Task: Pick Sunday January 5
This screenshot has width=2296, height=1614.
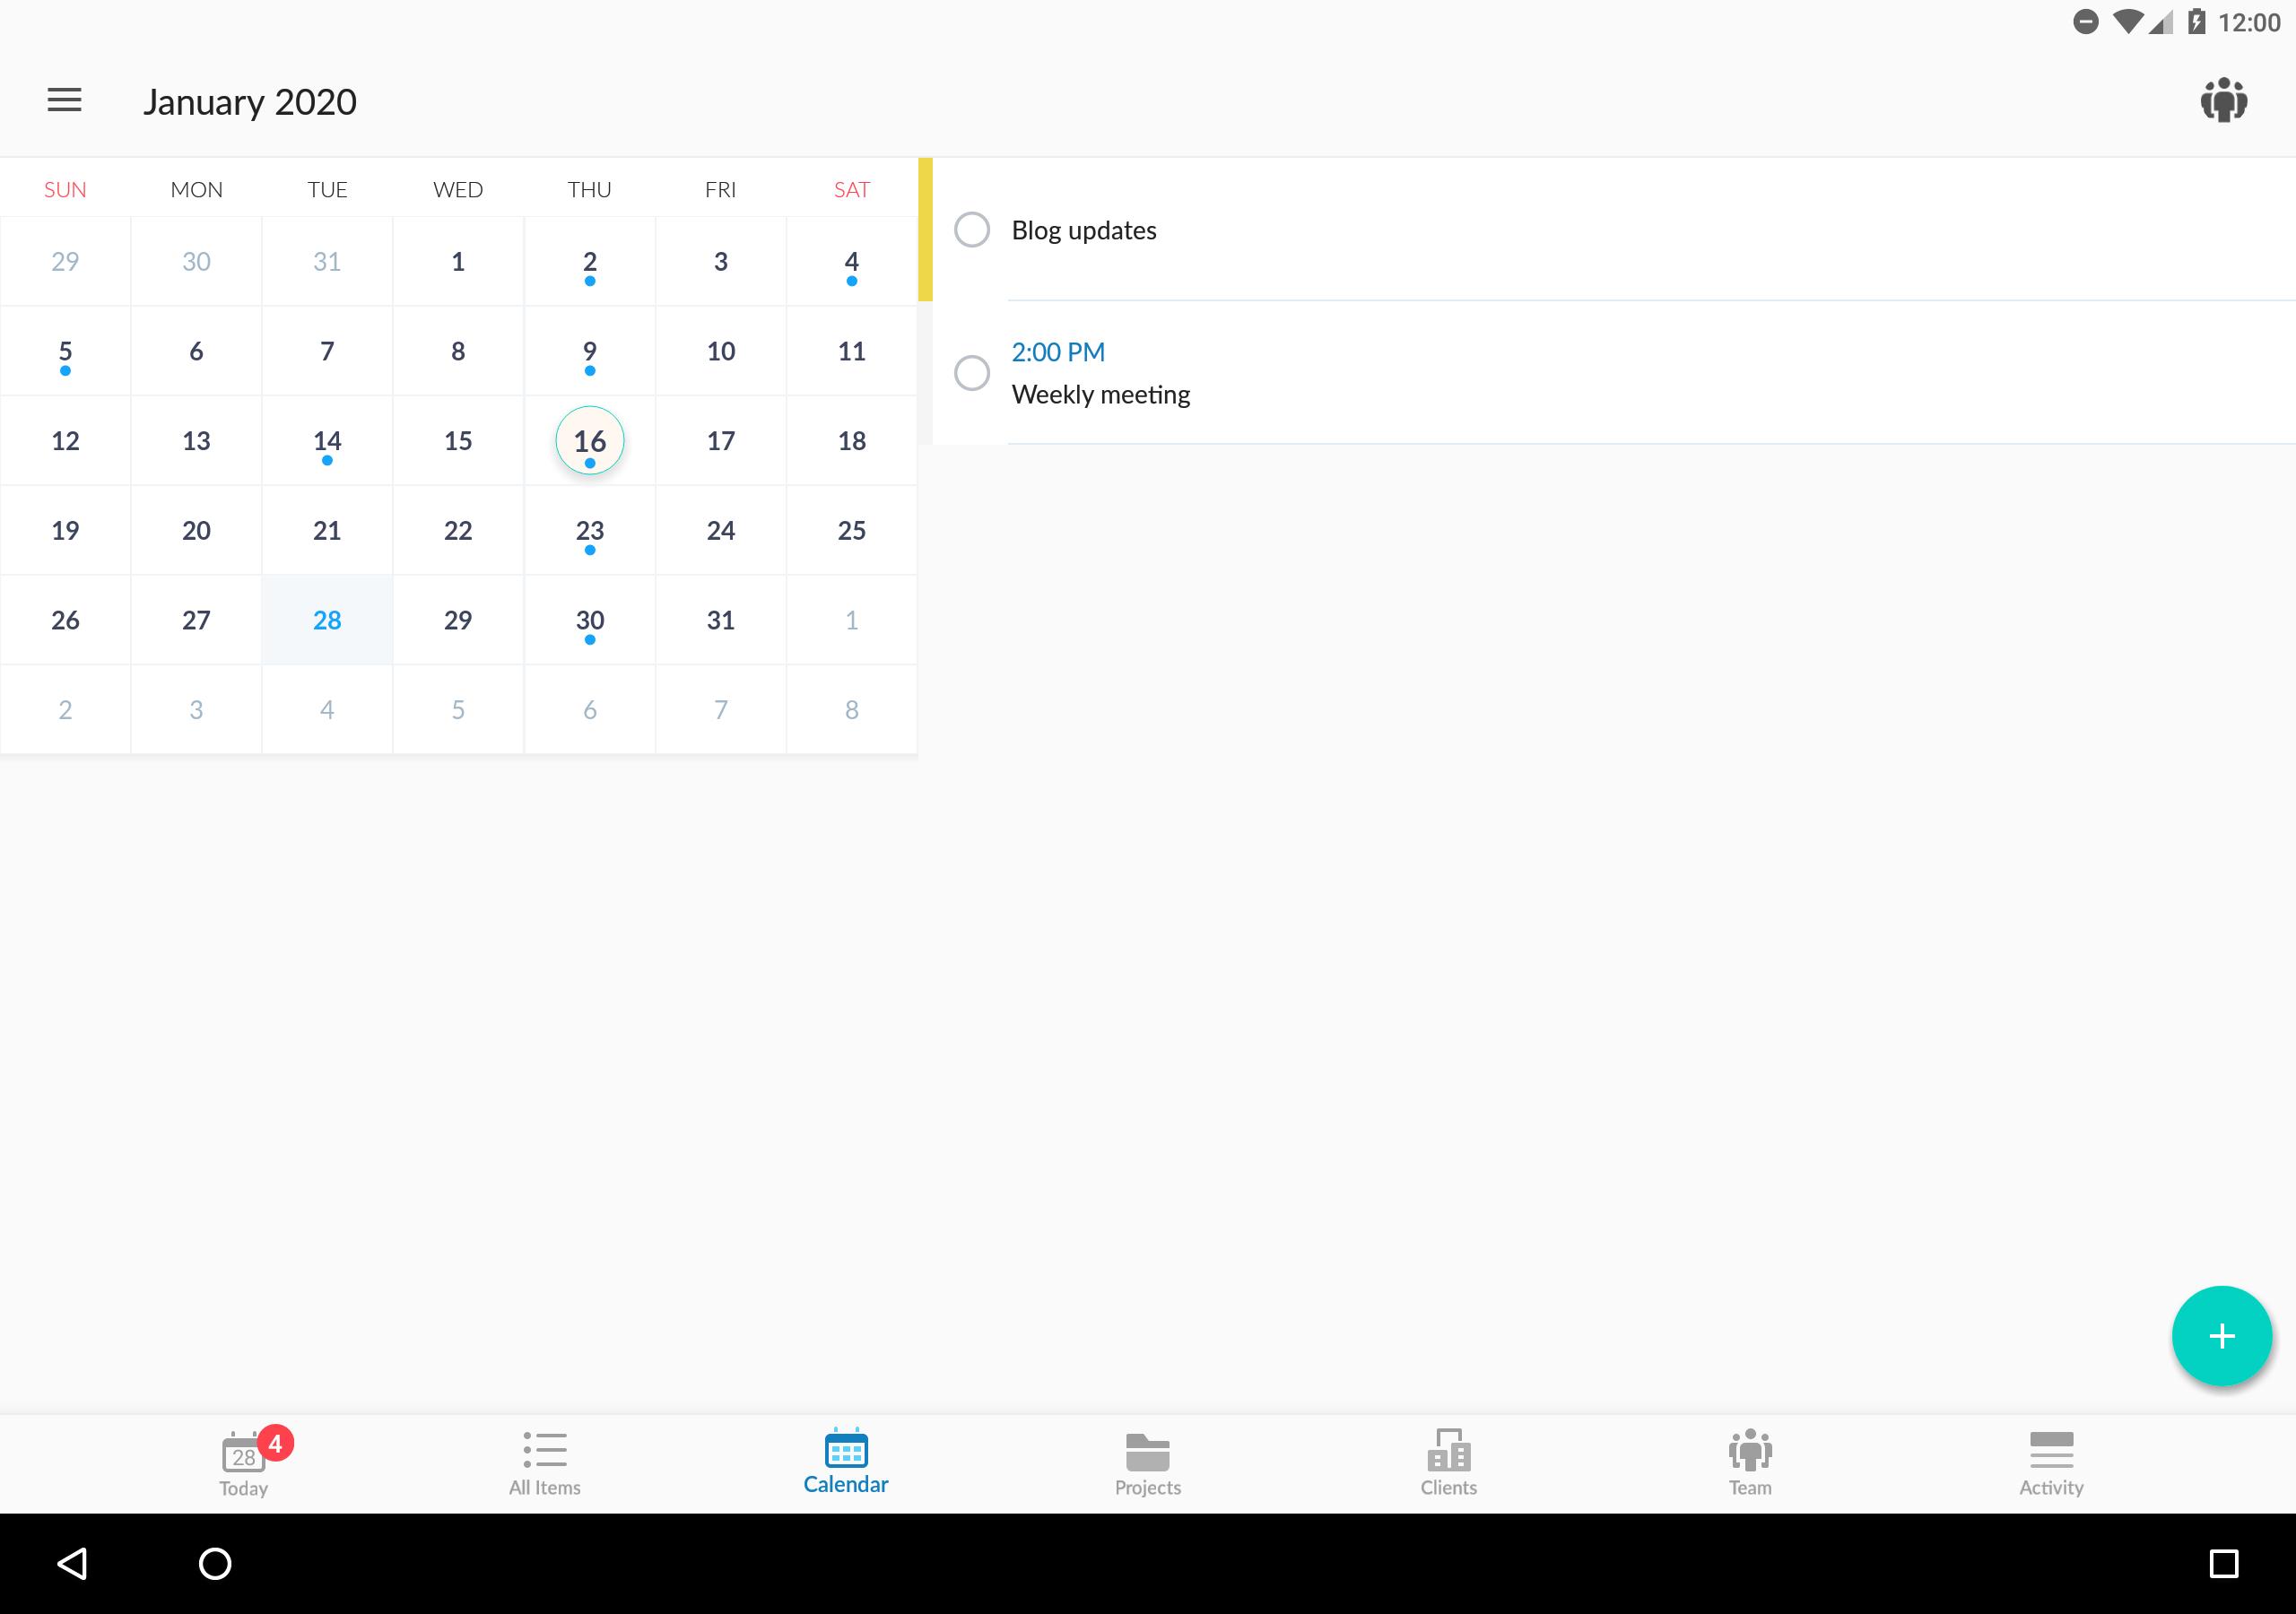Action: (x=65, y=351)
